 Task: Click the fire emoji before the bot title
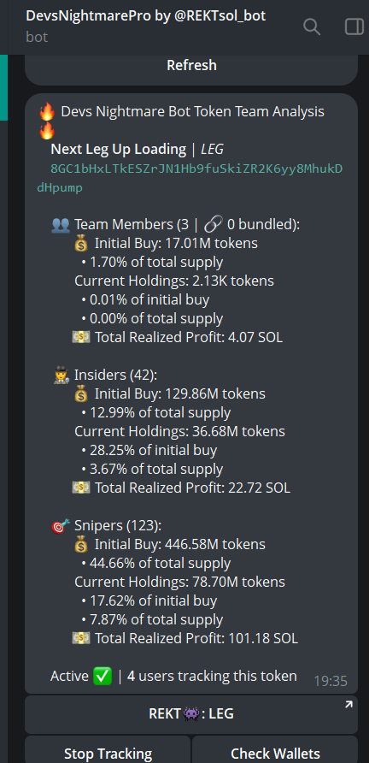tap(47, 112)
